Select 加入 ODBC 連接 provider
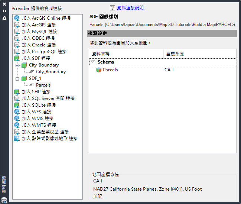Viewport: 241px width, 204px height. [38, 38]
